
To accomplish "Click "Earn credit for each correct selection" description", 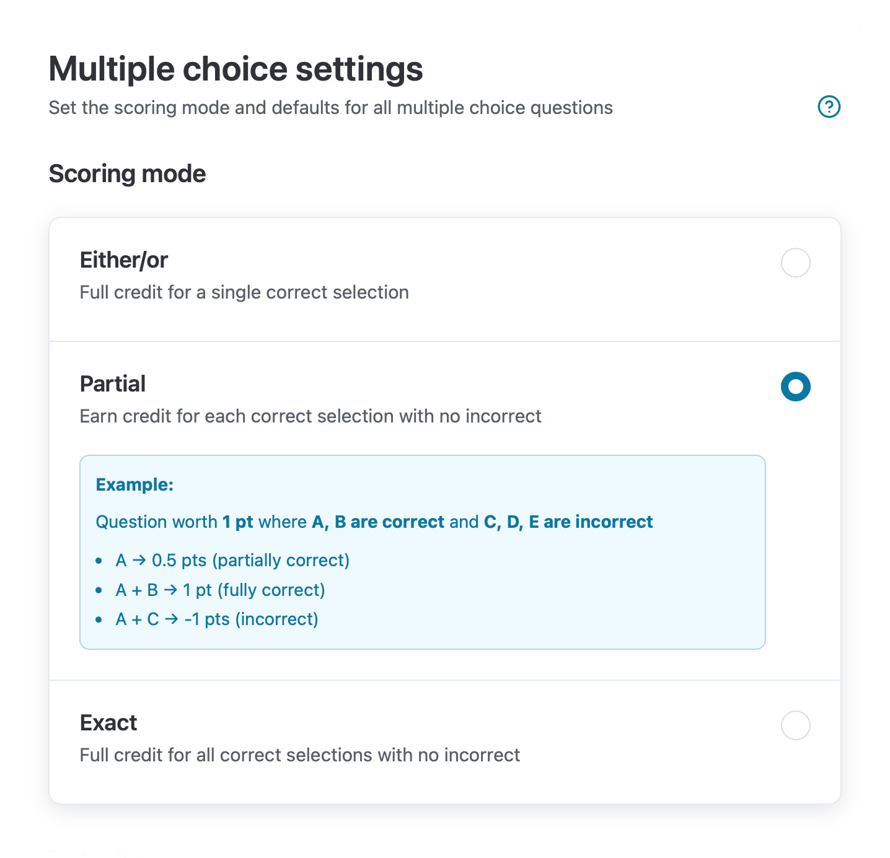I will pos(311,416).
